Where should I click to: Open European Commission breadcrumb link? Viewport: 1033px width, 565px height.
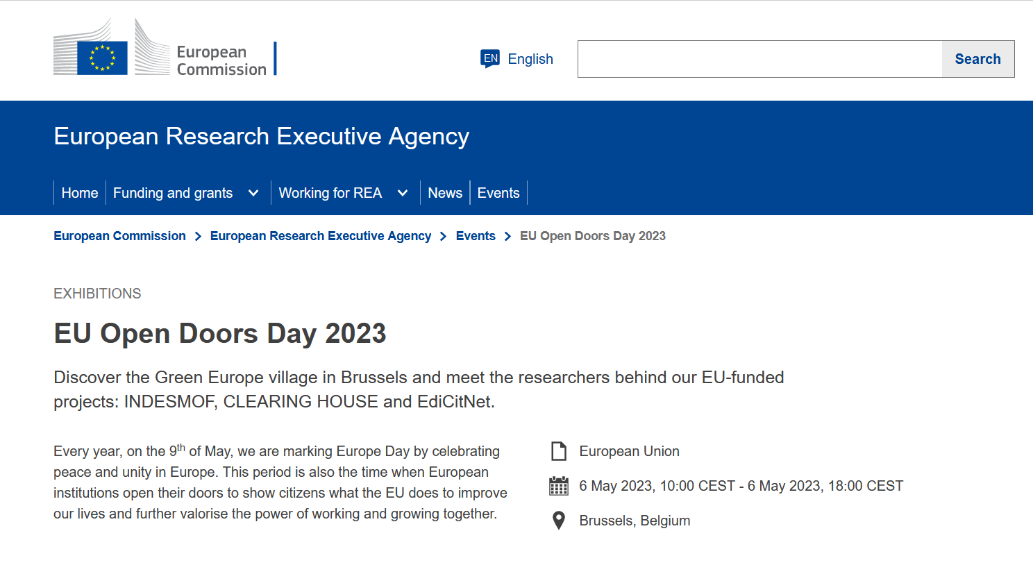pos(119,236)
